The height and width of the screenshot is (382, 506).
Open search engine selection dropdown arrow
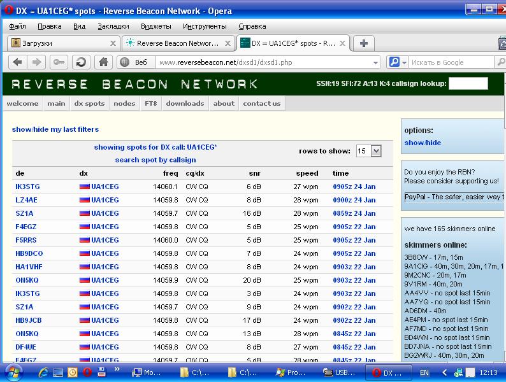(404, 62)
